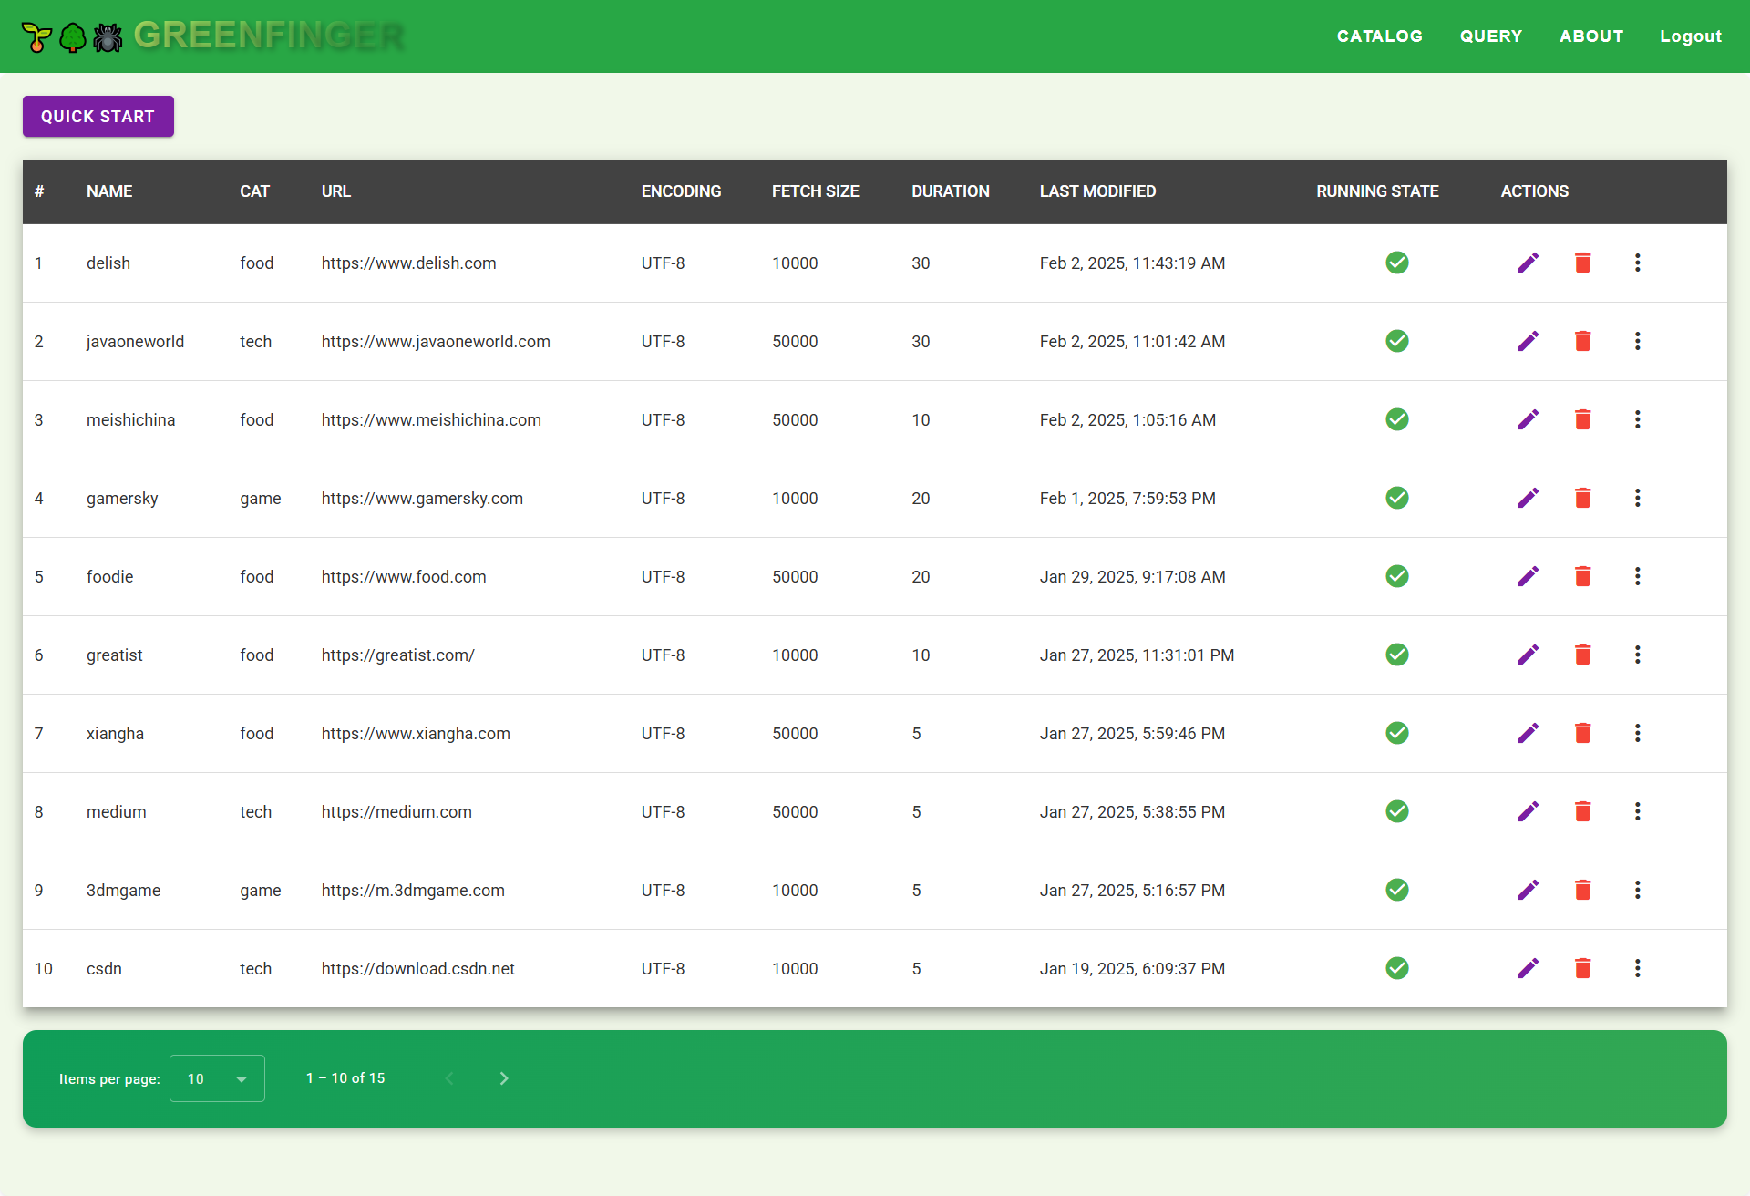Click the Logout link

pyautogui.click(x=1691, y=36)
